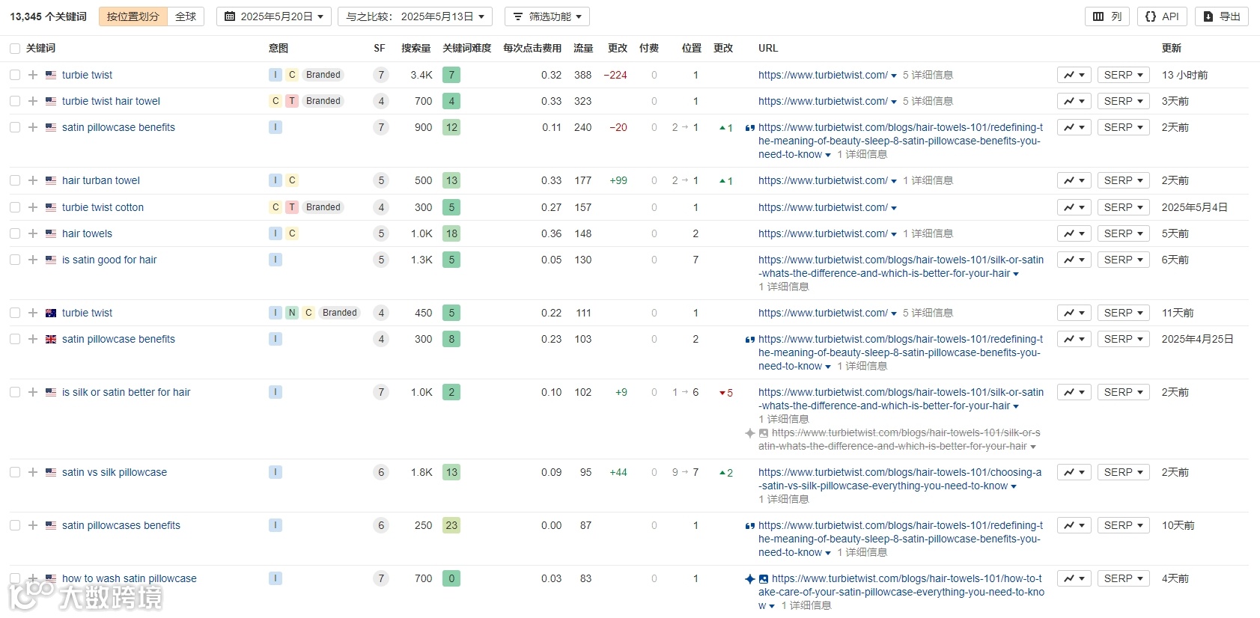The image size is (1260, 618).
Task: Click the 列 columns button
Action: coord(1107,16)
